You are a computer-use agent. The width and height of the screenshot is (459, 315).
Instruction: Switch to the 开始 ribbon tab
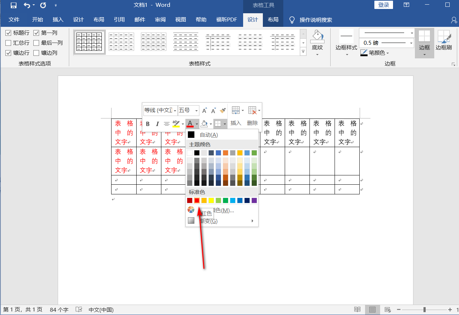(x=37, y=20)
